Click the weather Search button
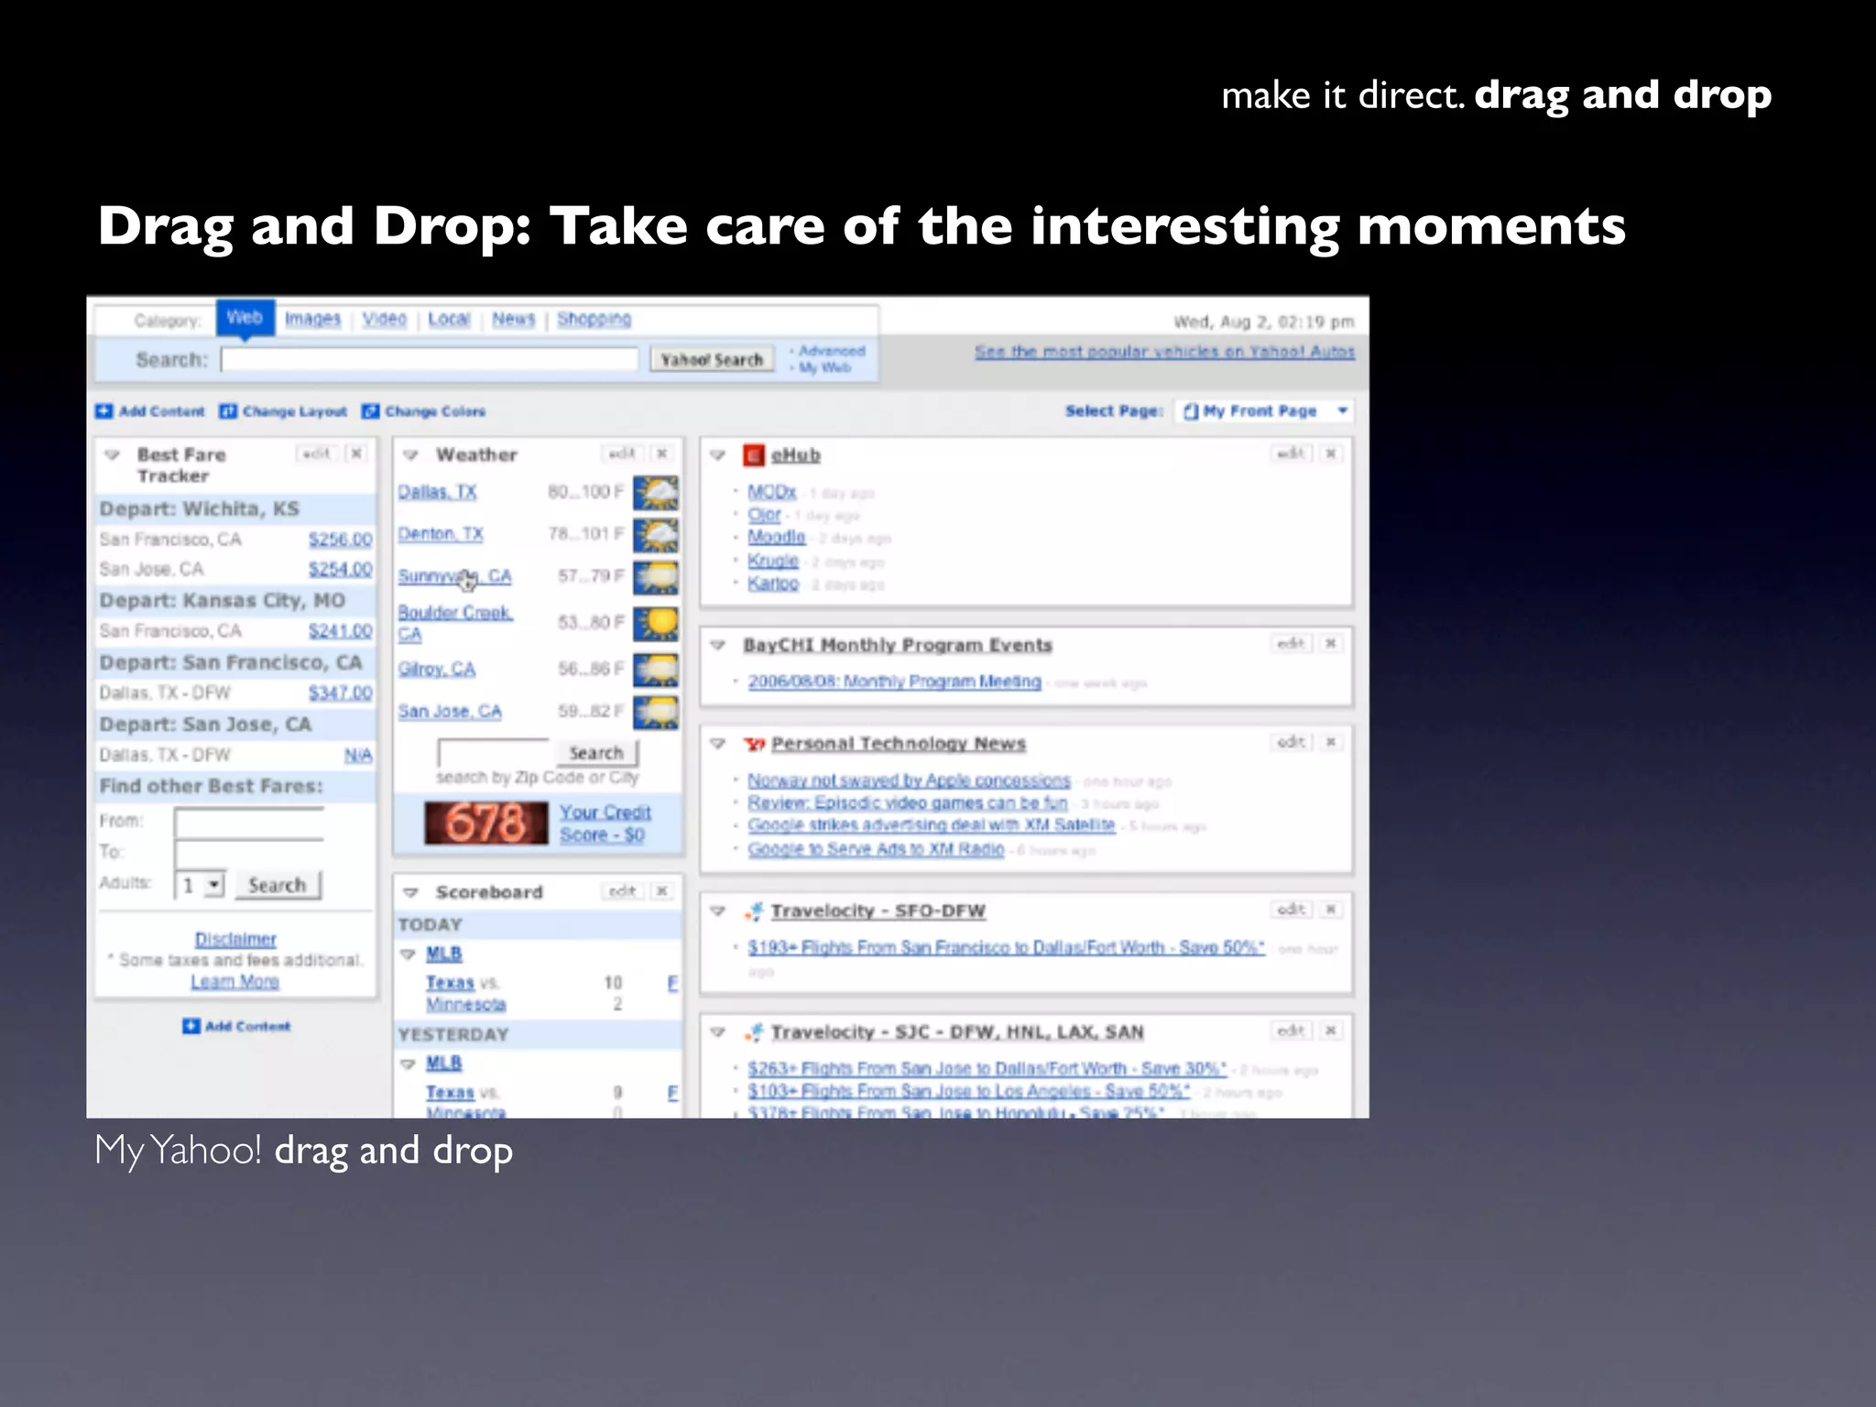Viewport: 1876px width, 1407px height. pyautogui.click(x=596, y=753)
